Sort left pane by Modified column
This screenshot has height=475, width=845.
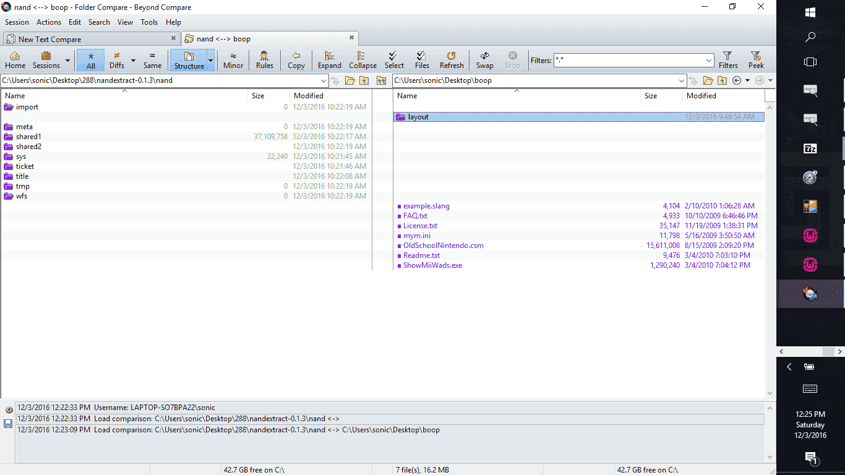[330, 96]
